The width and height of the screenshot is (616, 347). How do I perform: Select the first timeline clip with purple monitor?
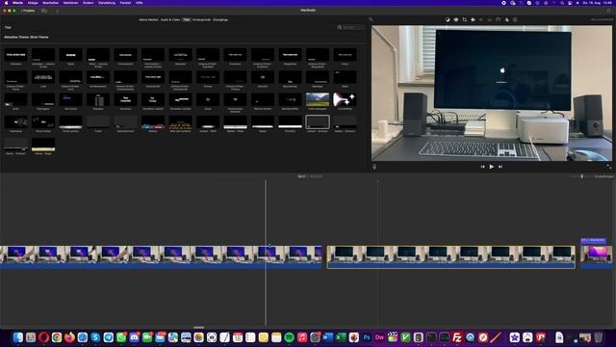pos(161,257)
